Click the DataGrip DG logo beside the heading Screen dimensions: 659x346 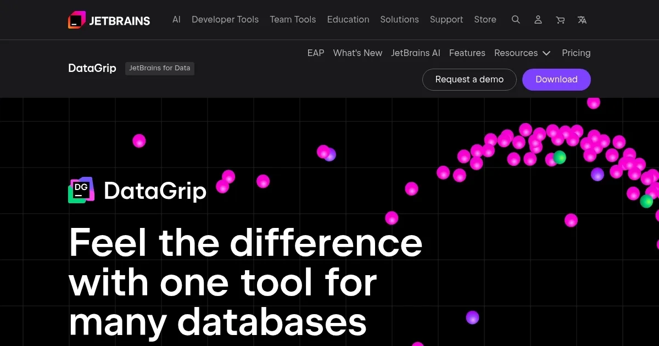click(x=81, y=190)
